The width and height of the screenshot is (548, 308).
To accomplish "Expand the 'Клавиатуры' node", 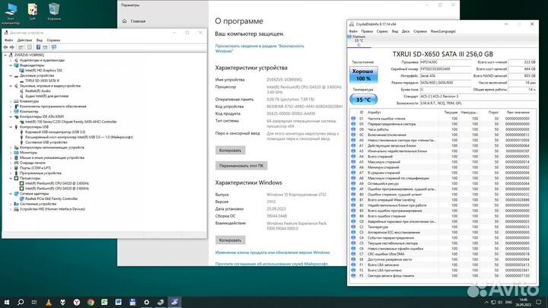I will [x=11, y=101].
